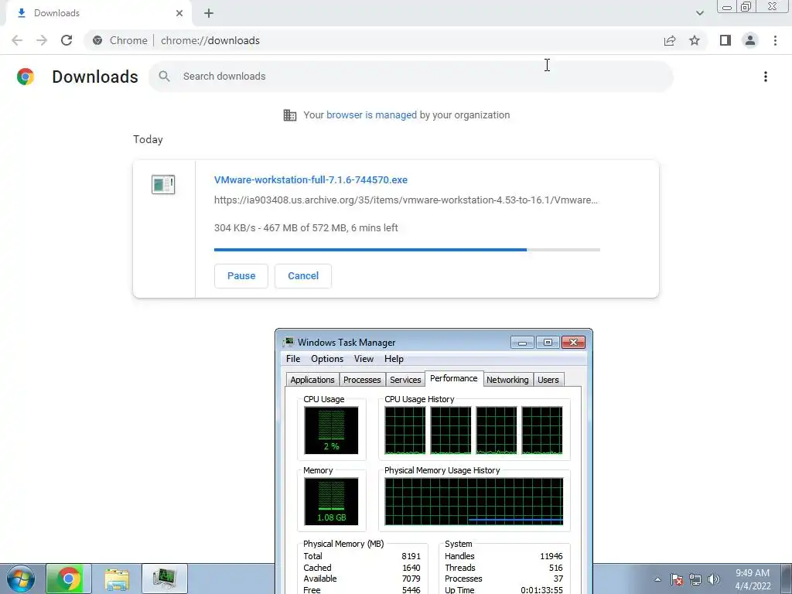This screenshot has height=594, width=792.
Task: Click the Task Manager title bar icon
Action: [288, 343]
